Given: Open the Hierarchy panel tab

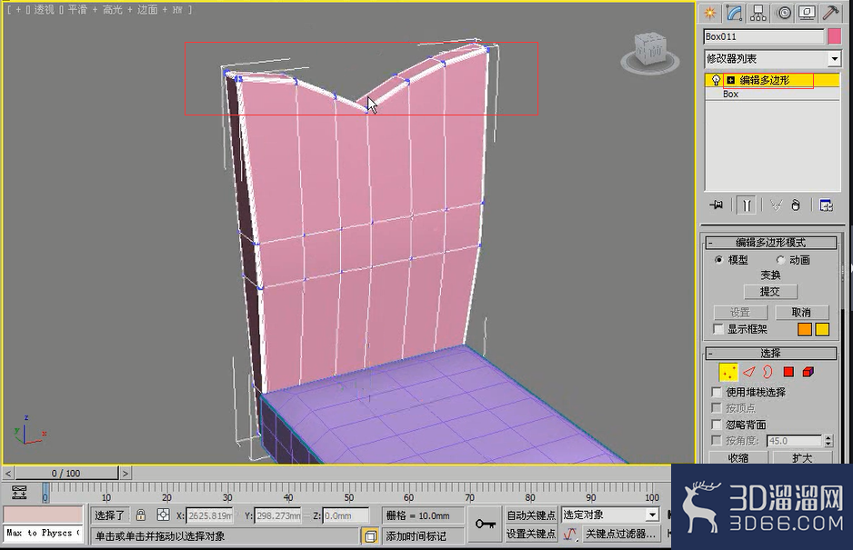Looking at the screenshot, I should click(758, 13).
